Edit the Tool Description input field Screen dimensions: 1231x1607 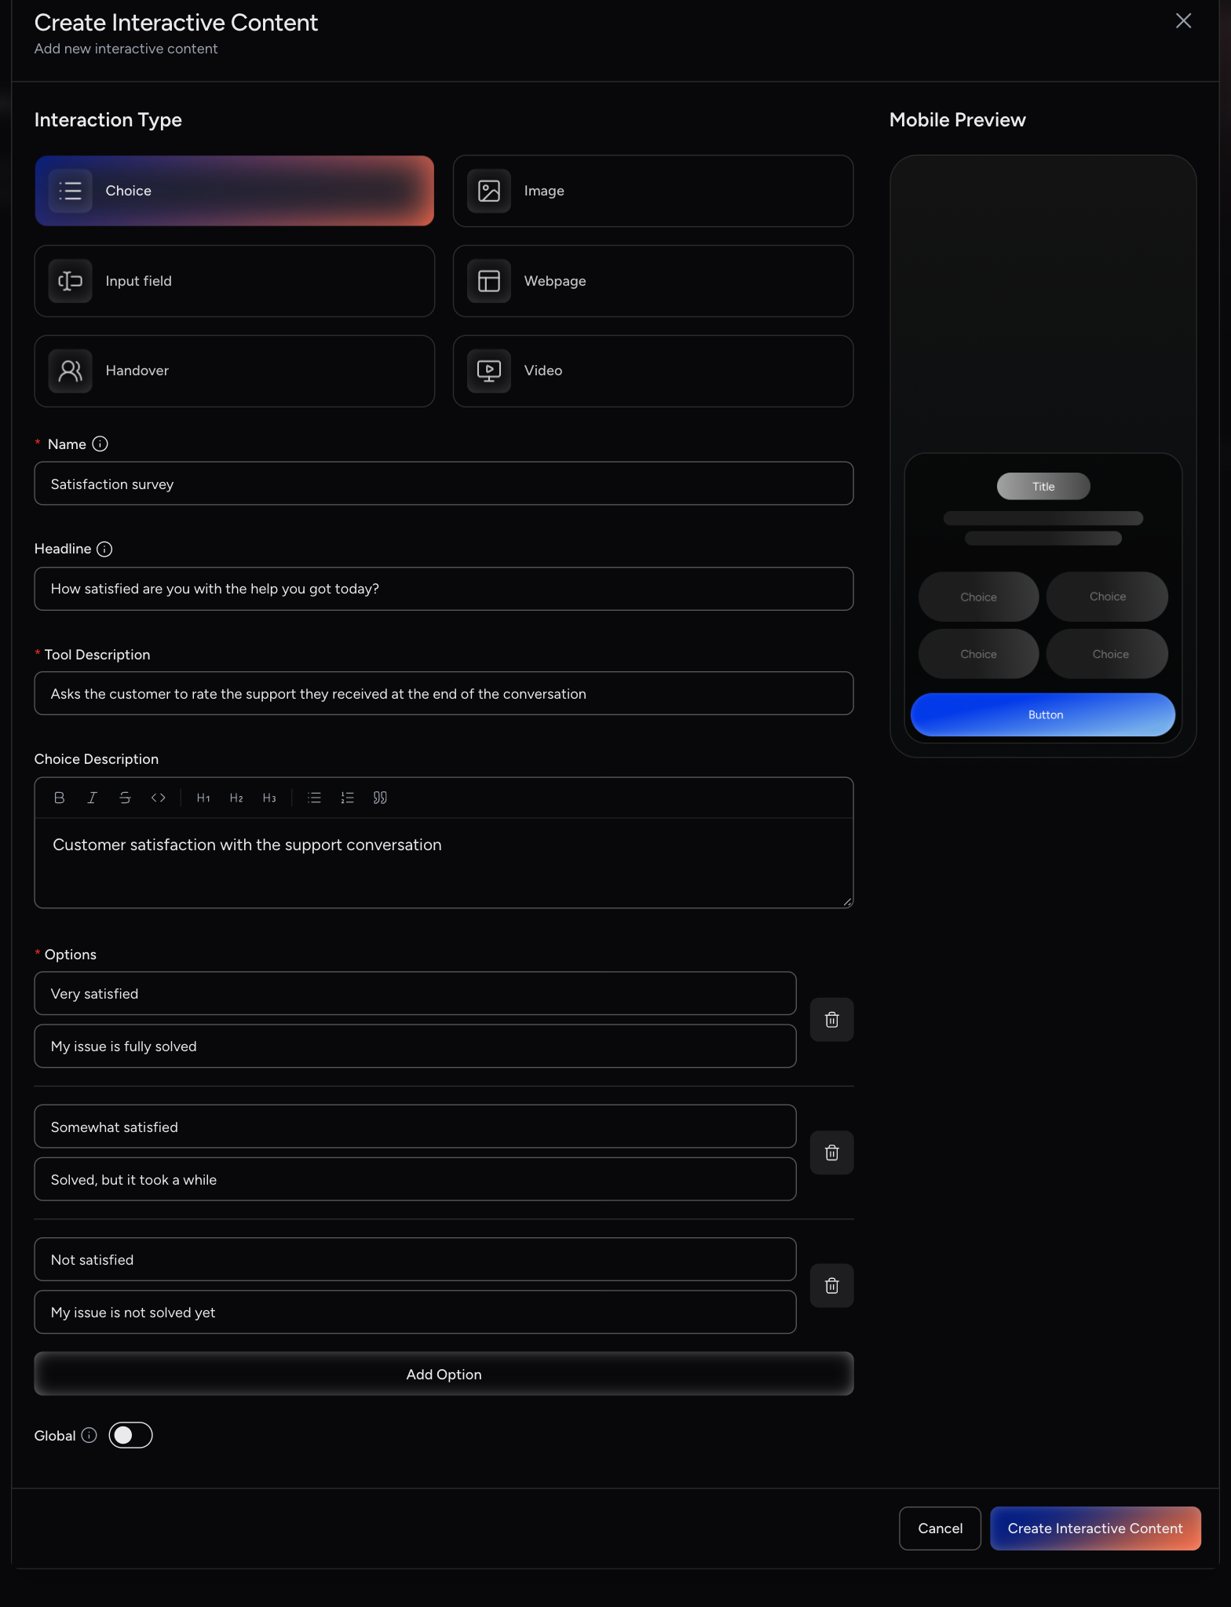pyautogui.click(x=444, y=693)
